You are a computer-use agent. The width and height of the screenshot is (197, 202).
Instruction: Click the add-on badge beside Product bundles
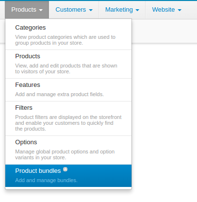65,169
